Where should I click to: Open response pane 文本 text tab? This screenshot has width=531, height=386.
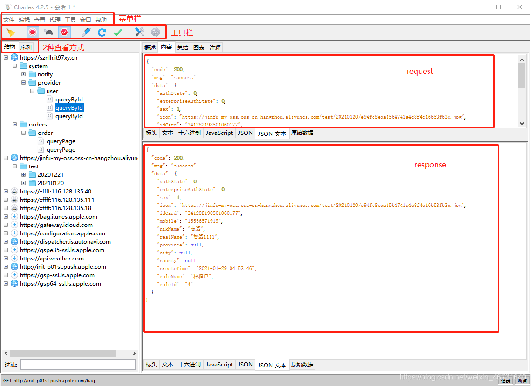pos(168,365)
